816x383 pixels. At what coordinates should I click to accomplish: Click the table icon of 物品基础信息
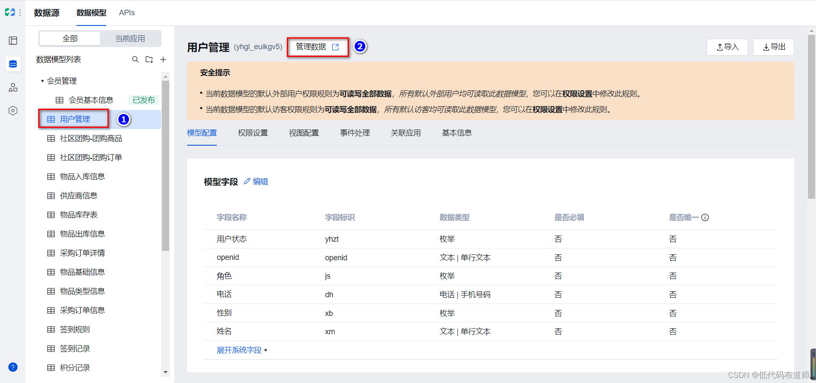[x=51, y=272]
